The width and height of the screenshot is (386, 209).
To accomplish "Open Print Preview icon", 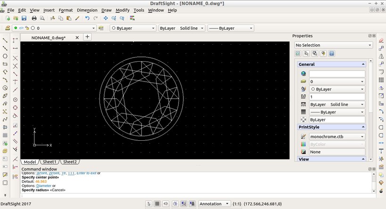I will click(x=42, y=18).
